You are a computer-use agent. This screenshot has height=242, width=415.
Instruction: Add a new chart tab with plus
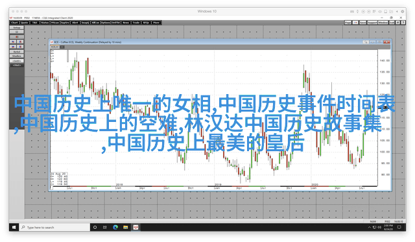click(x=62, y=47)
